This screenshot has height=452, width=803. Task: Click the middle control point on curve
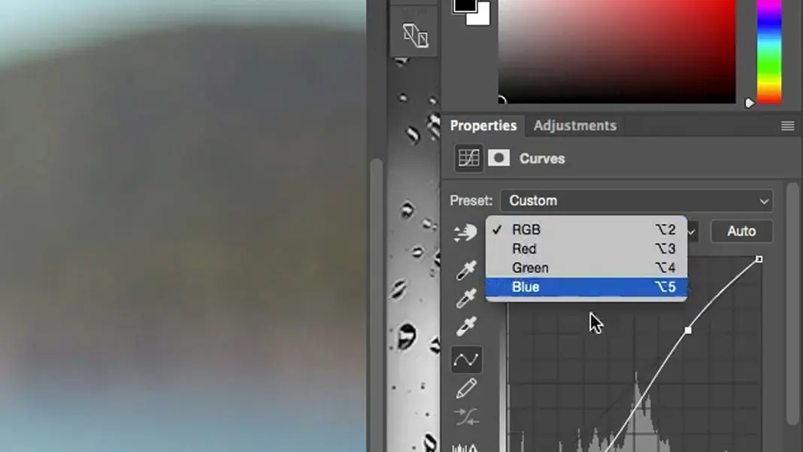688,331
